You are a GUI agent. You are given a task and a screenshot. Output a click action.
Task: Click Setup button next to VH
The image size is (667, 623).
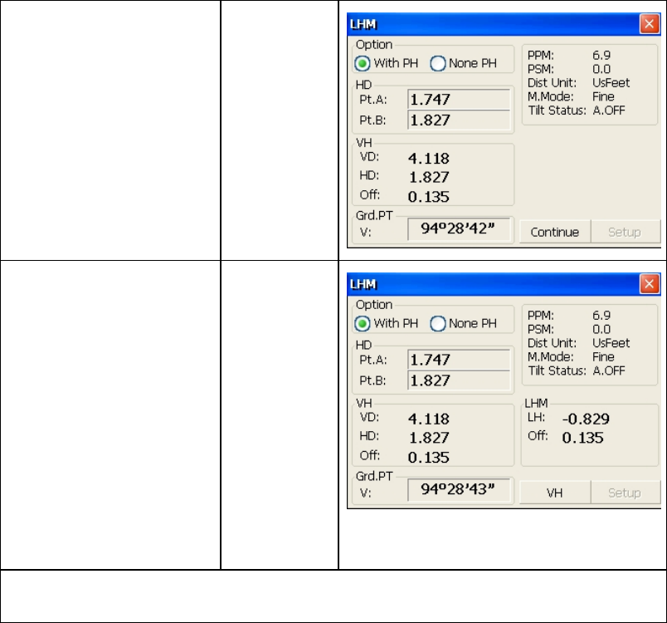click(625, 493)
